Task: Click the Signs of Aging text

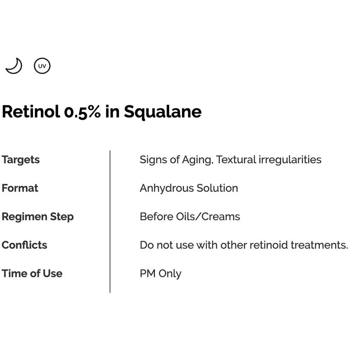Action: [175, 160]
